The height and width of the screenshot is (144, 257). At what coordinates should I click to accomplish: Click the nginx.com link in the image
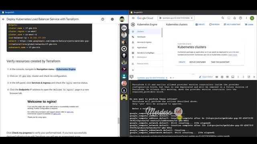57,114
